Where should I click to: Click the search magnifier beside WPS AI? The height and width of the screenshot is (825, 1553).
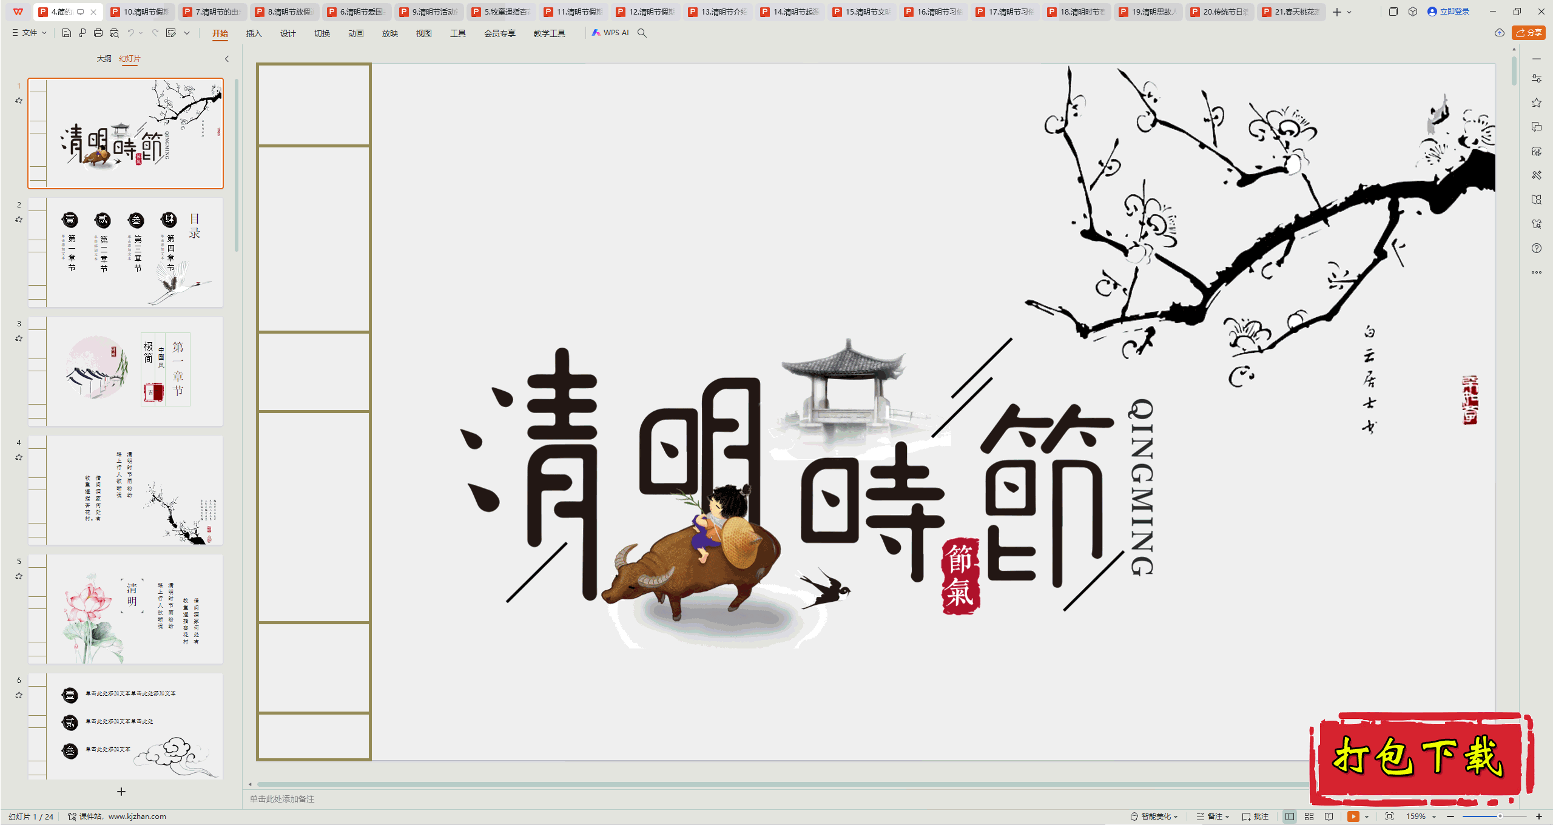(642, 33)
